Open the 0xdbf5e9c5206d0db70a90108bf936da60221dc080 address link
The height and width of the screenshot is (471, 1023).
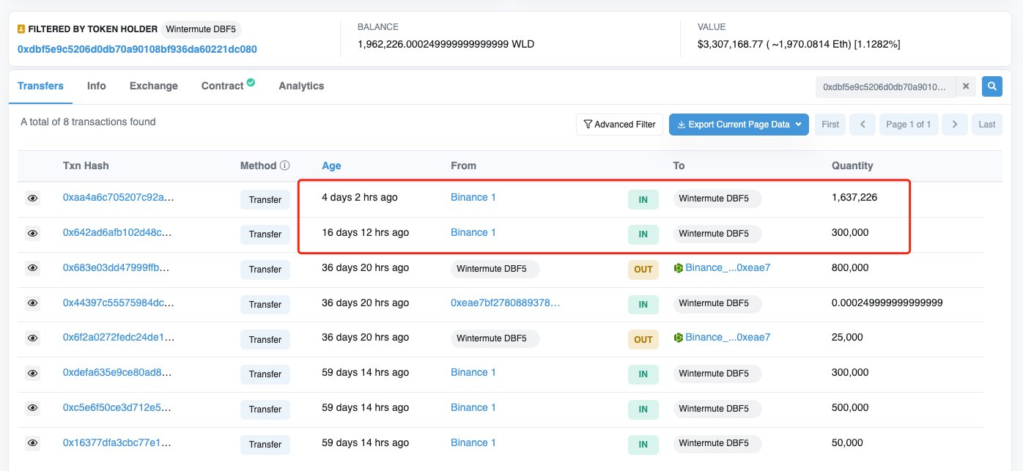pos(137,49)
